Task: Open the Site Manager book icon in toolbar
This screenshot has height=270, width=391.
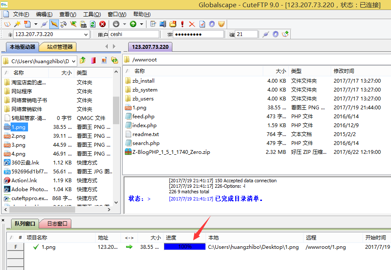Action: coord(7,24)
